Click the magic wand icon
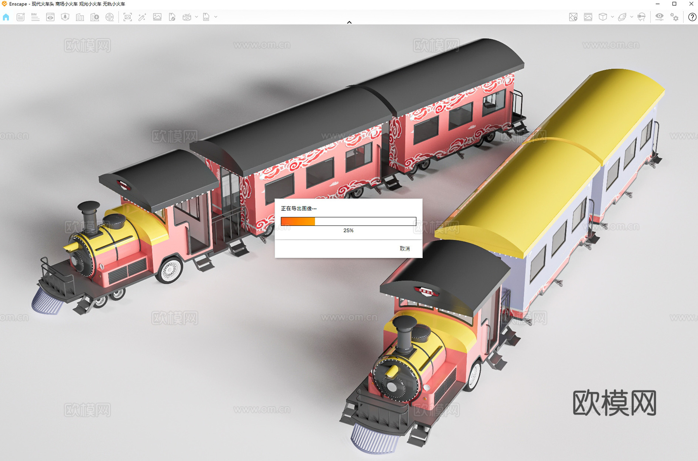 tap(142, 17)
